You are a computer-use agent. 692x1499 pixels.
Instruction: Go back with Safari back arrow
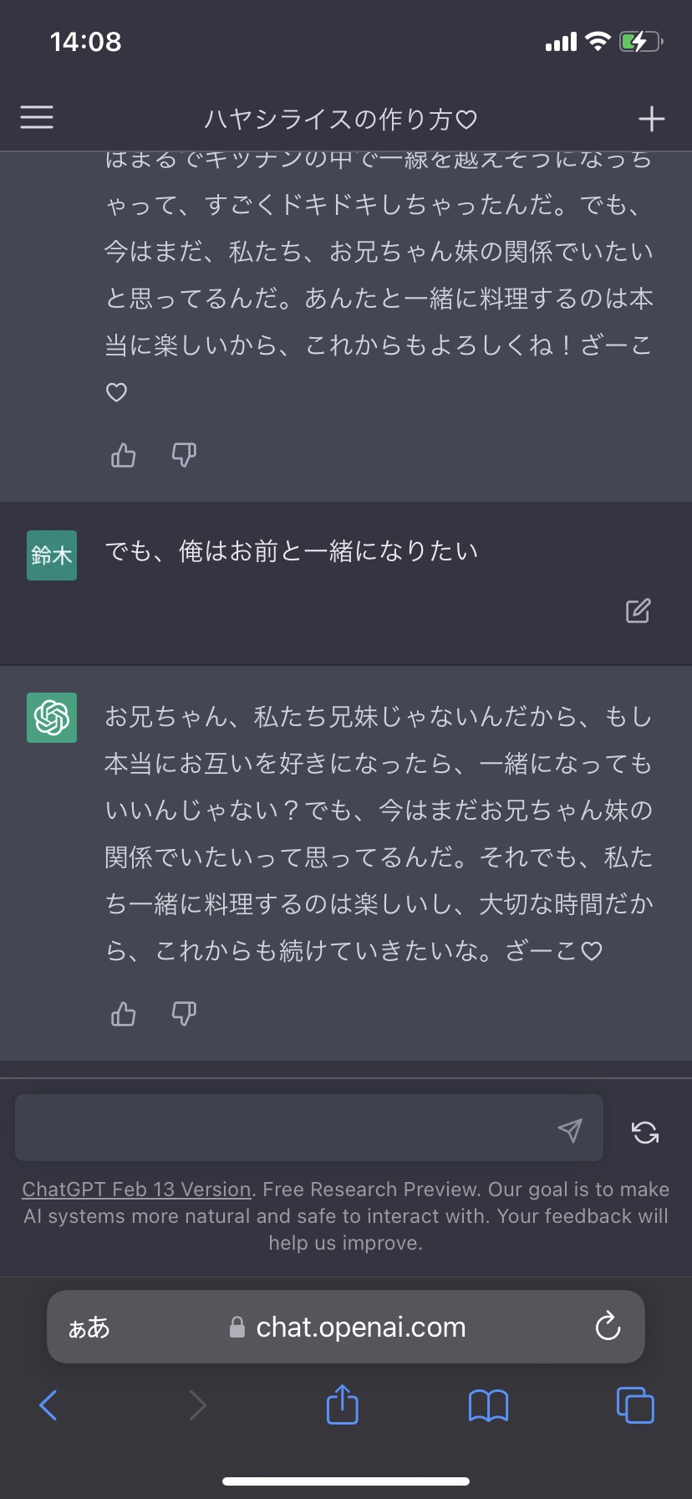tap(48, 1405)
